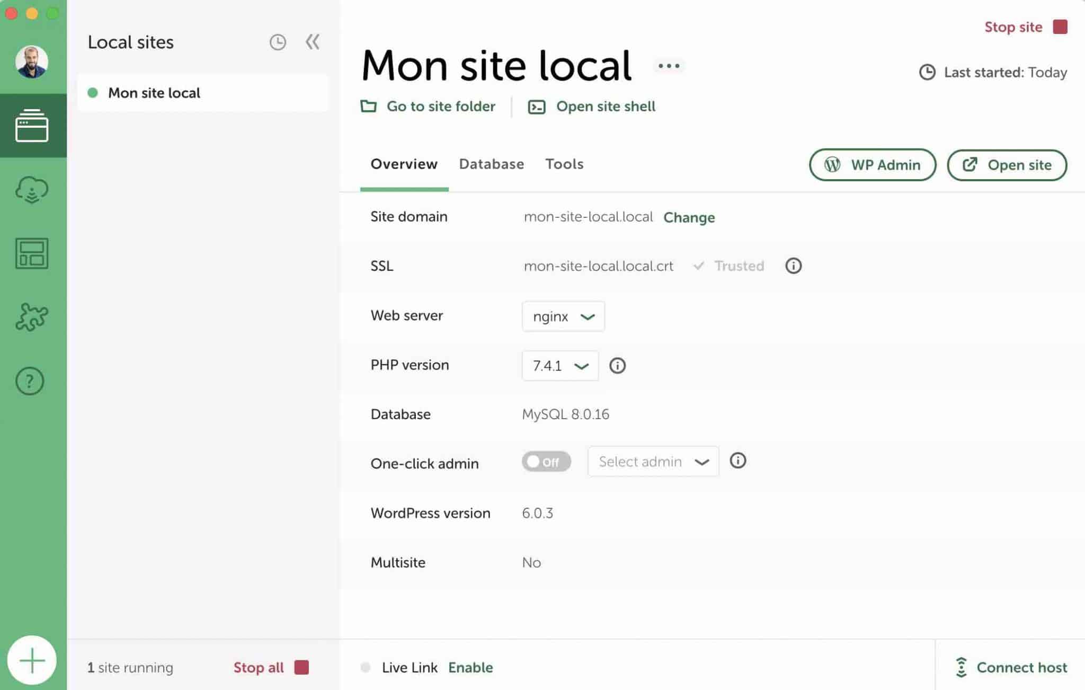
Task: Click the SSL info icon
Action: tap(793, 266)
